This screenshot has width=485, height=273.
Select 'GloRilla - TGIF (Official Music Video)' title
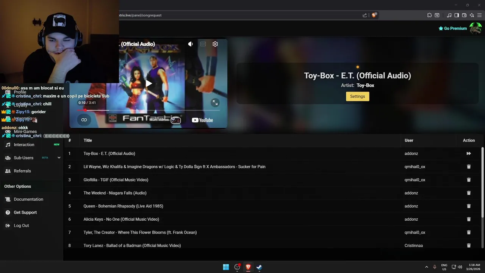pyautogui.click(x=116, y=180)
